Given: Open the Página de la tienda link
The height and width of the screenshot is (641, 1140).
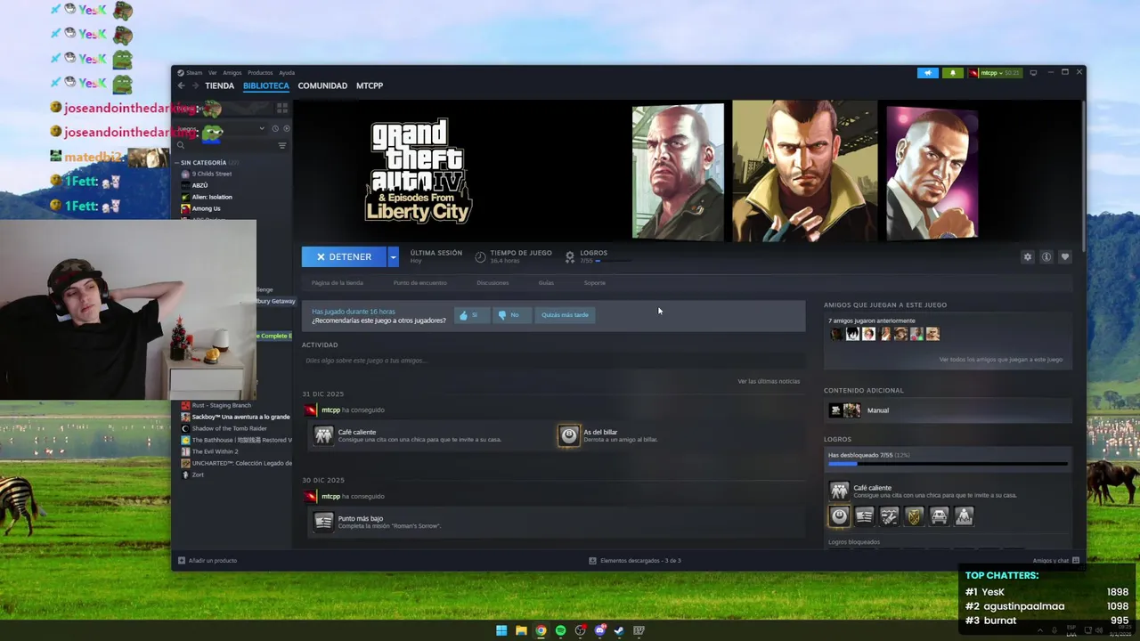Looking at the screenshot, I should point(338,283).
